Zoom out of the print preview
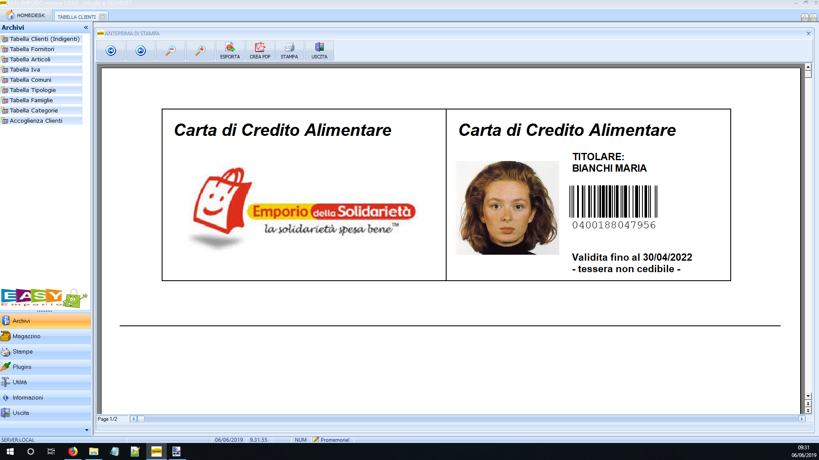819x460 pixels. point(171,51)
